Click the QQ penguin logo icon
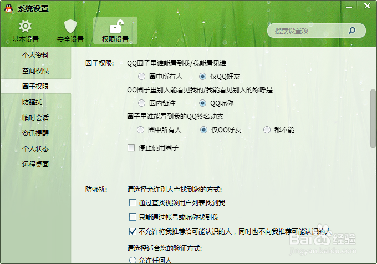 coord(9,8)
